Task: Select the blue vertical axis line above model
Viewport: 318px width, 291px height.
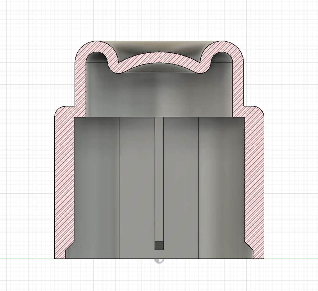Action: tap(159, 20)
